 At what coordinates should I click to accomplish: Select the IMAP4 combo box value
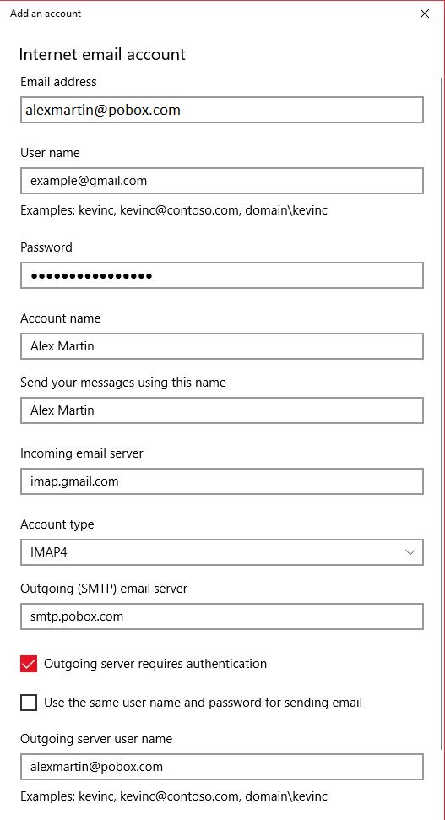(49, 552)
